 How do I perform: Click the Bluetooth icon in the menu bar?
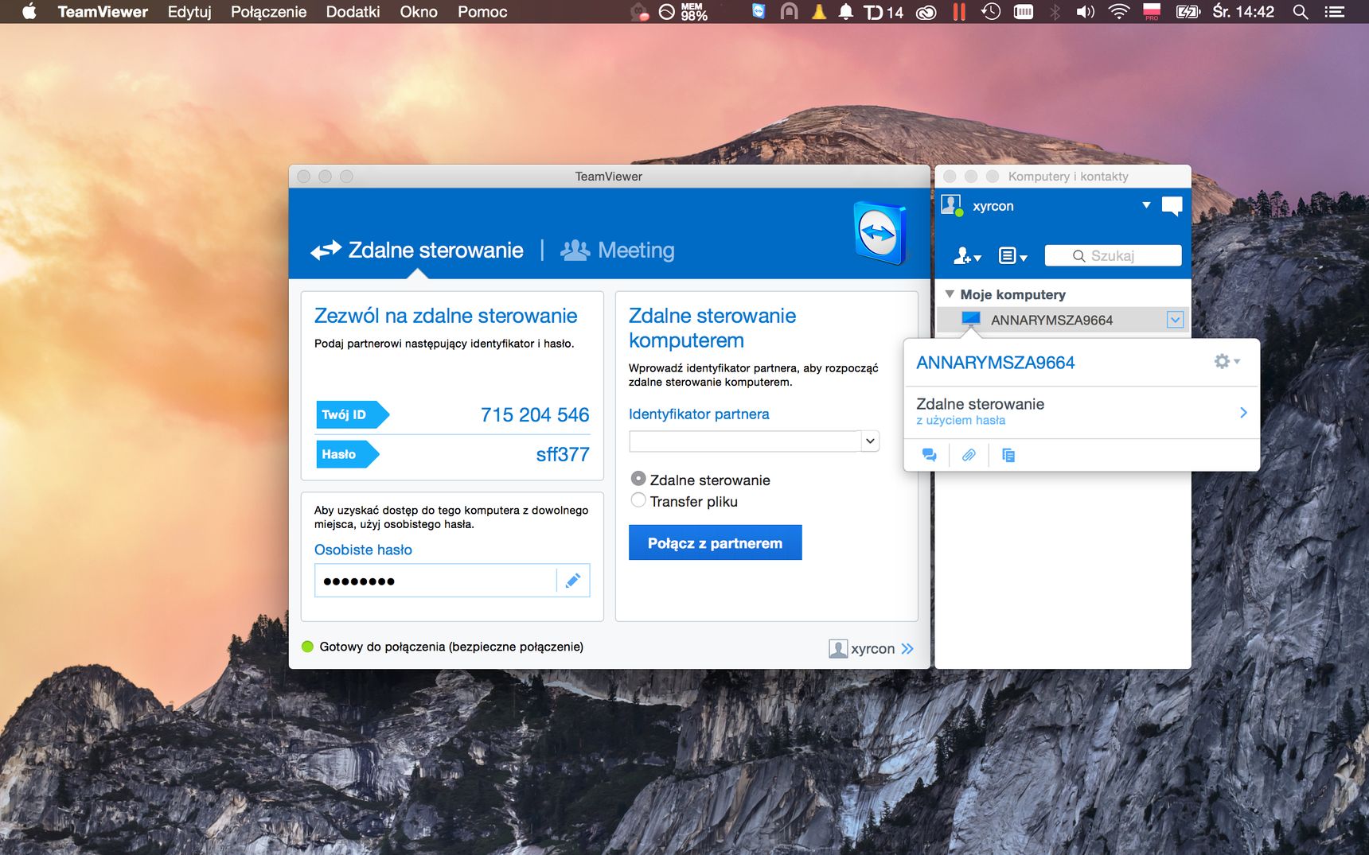click(1055, 12)
